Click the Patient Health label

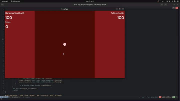[117, 13]
